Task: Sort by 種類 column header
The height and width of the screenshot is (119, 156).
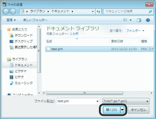Action: pos(144,41)
